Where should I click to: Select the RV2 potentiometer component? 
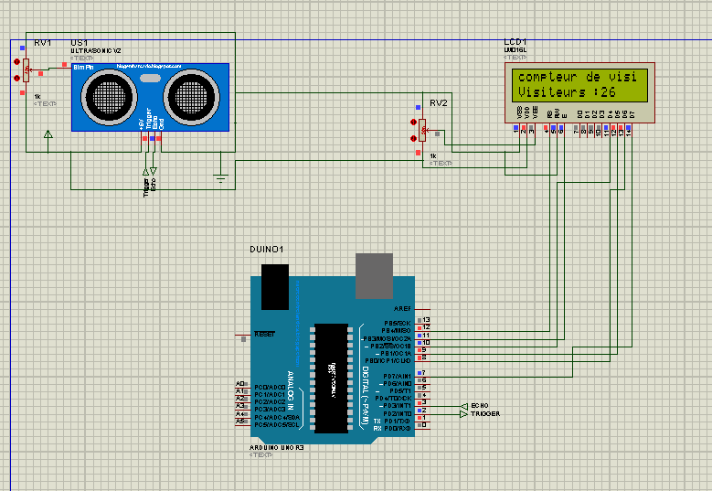tap(422, 130)
